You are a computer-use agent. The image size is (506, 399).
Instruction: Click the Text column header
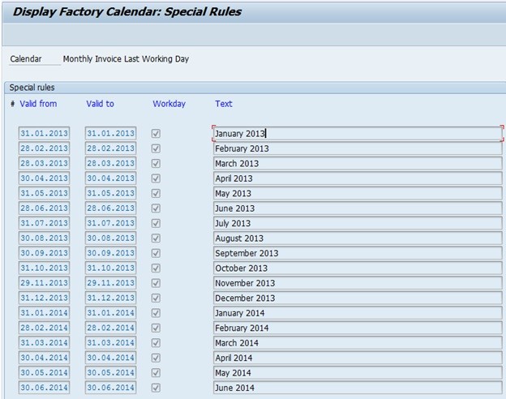point(224,104)
